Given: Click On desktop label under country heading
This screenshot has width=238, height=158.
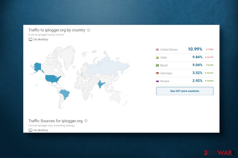Looking at the screenshot, I should coord(41,39).
